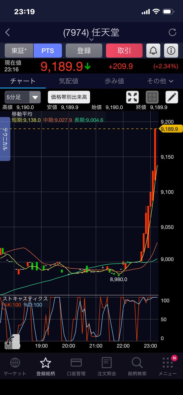Switch to the チャート tab
The image size is (183, 395).
point(23,81)
